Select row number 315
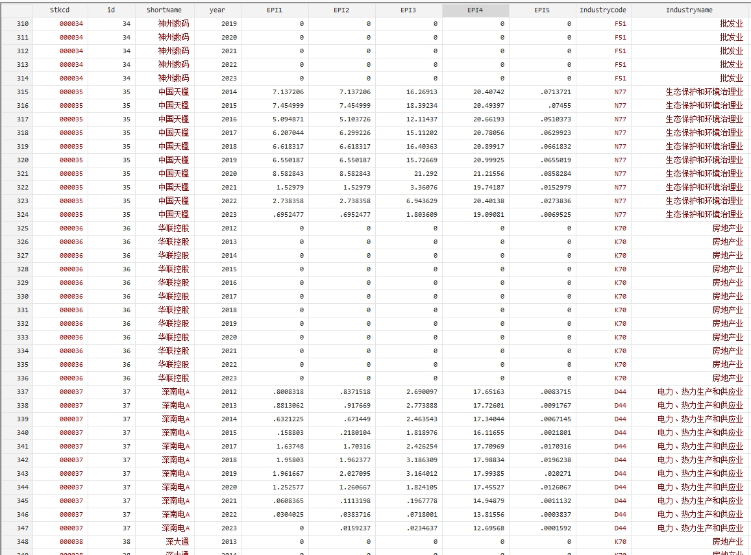 click(23, 92)
